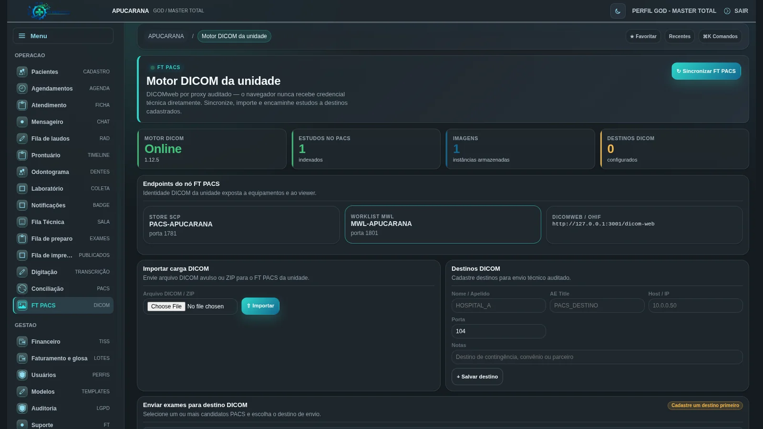The height and width of the screenshot is (429, 763).
Task: Click the WORKLIST MWL-APUCARANA card
Action: coord(443,225)
